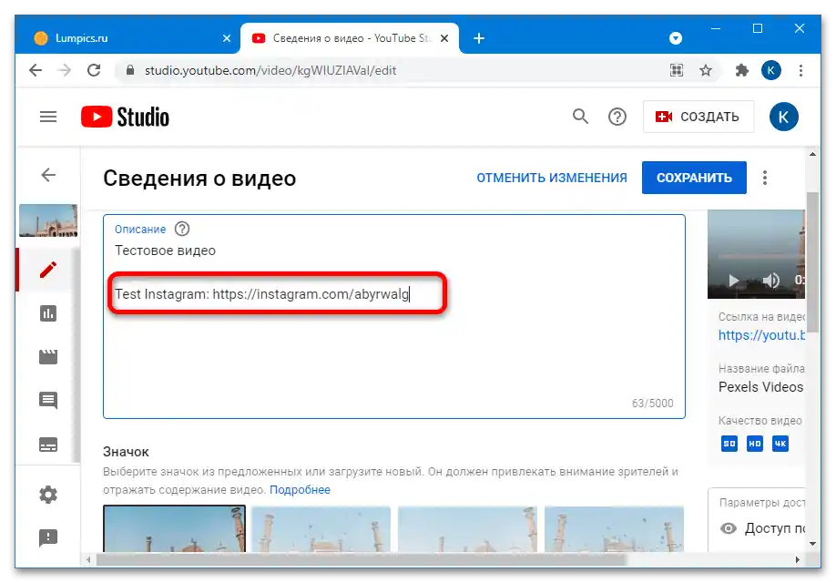Image resolution: width=836 pixels, height=583 pixels.
Task: Open the three-dot menu beside Save
Action: (x=765, y=178)
